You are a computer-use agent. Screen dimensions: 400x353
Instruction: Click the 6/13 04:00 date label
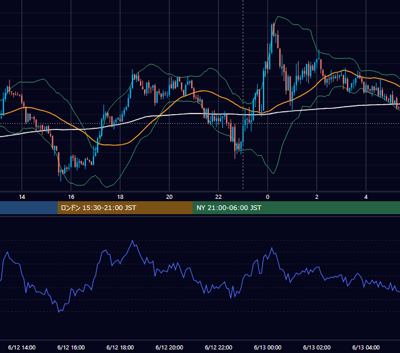366,347
